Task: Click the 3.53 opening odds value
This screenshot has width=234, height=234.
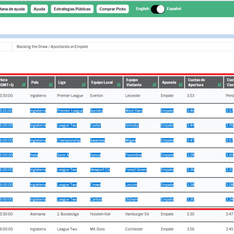Action: click(x=191, y=96)
